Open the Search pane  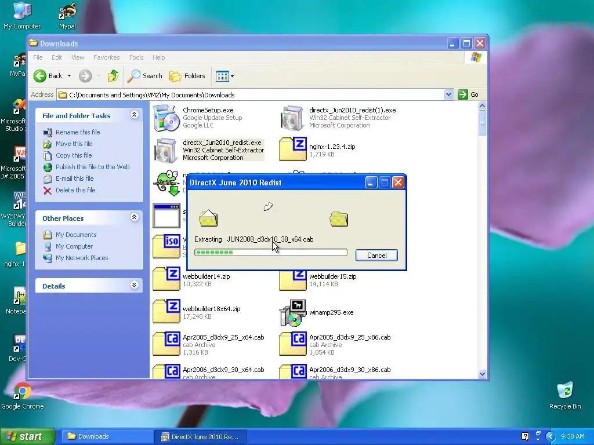coord(144,76)
